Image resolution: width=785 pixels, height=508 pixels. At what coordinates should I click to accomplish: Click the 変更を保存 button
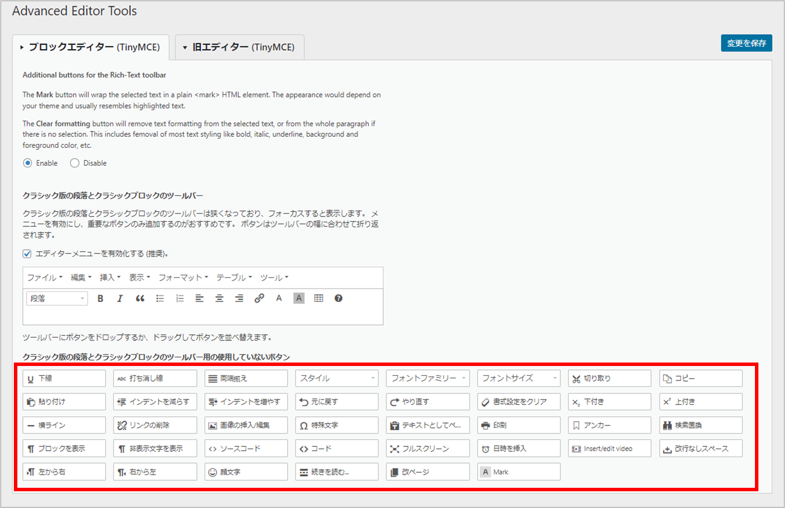coord(746,43)
